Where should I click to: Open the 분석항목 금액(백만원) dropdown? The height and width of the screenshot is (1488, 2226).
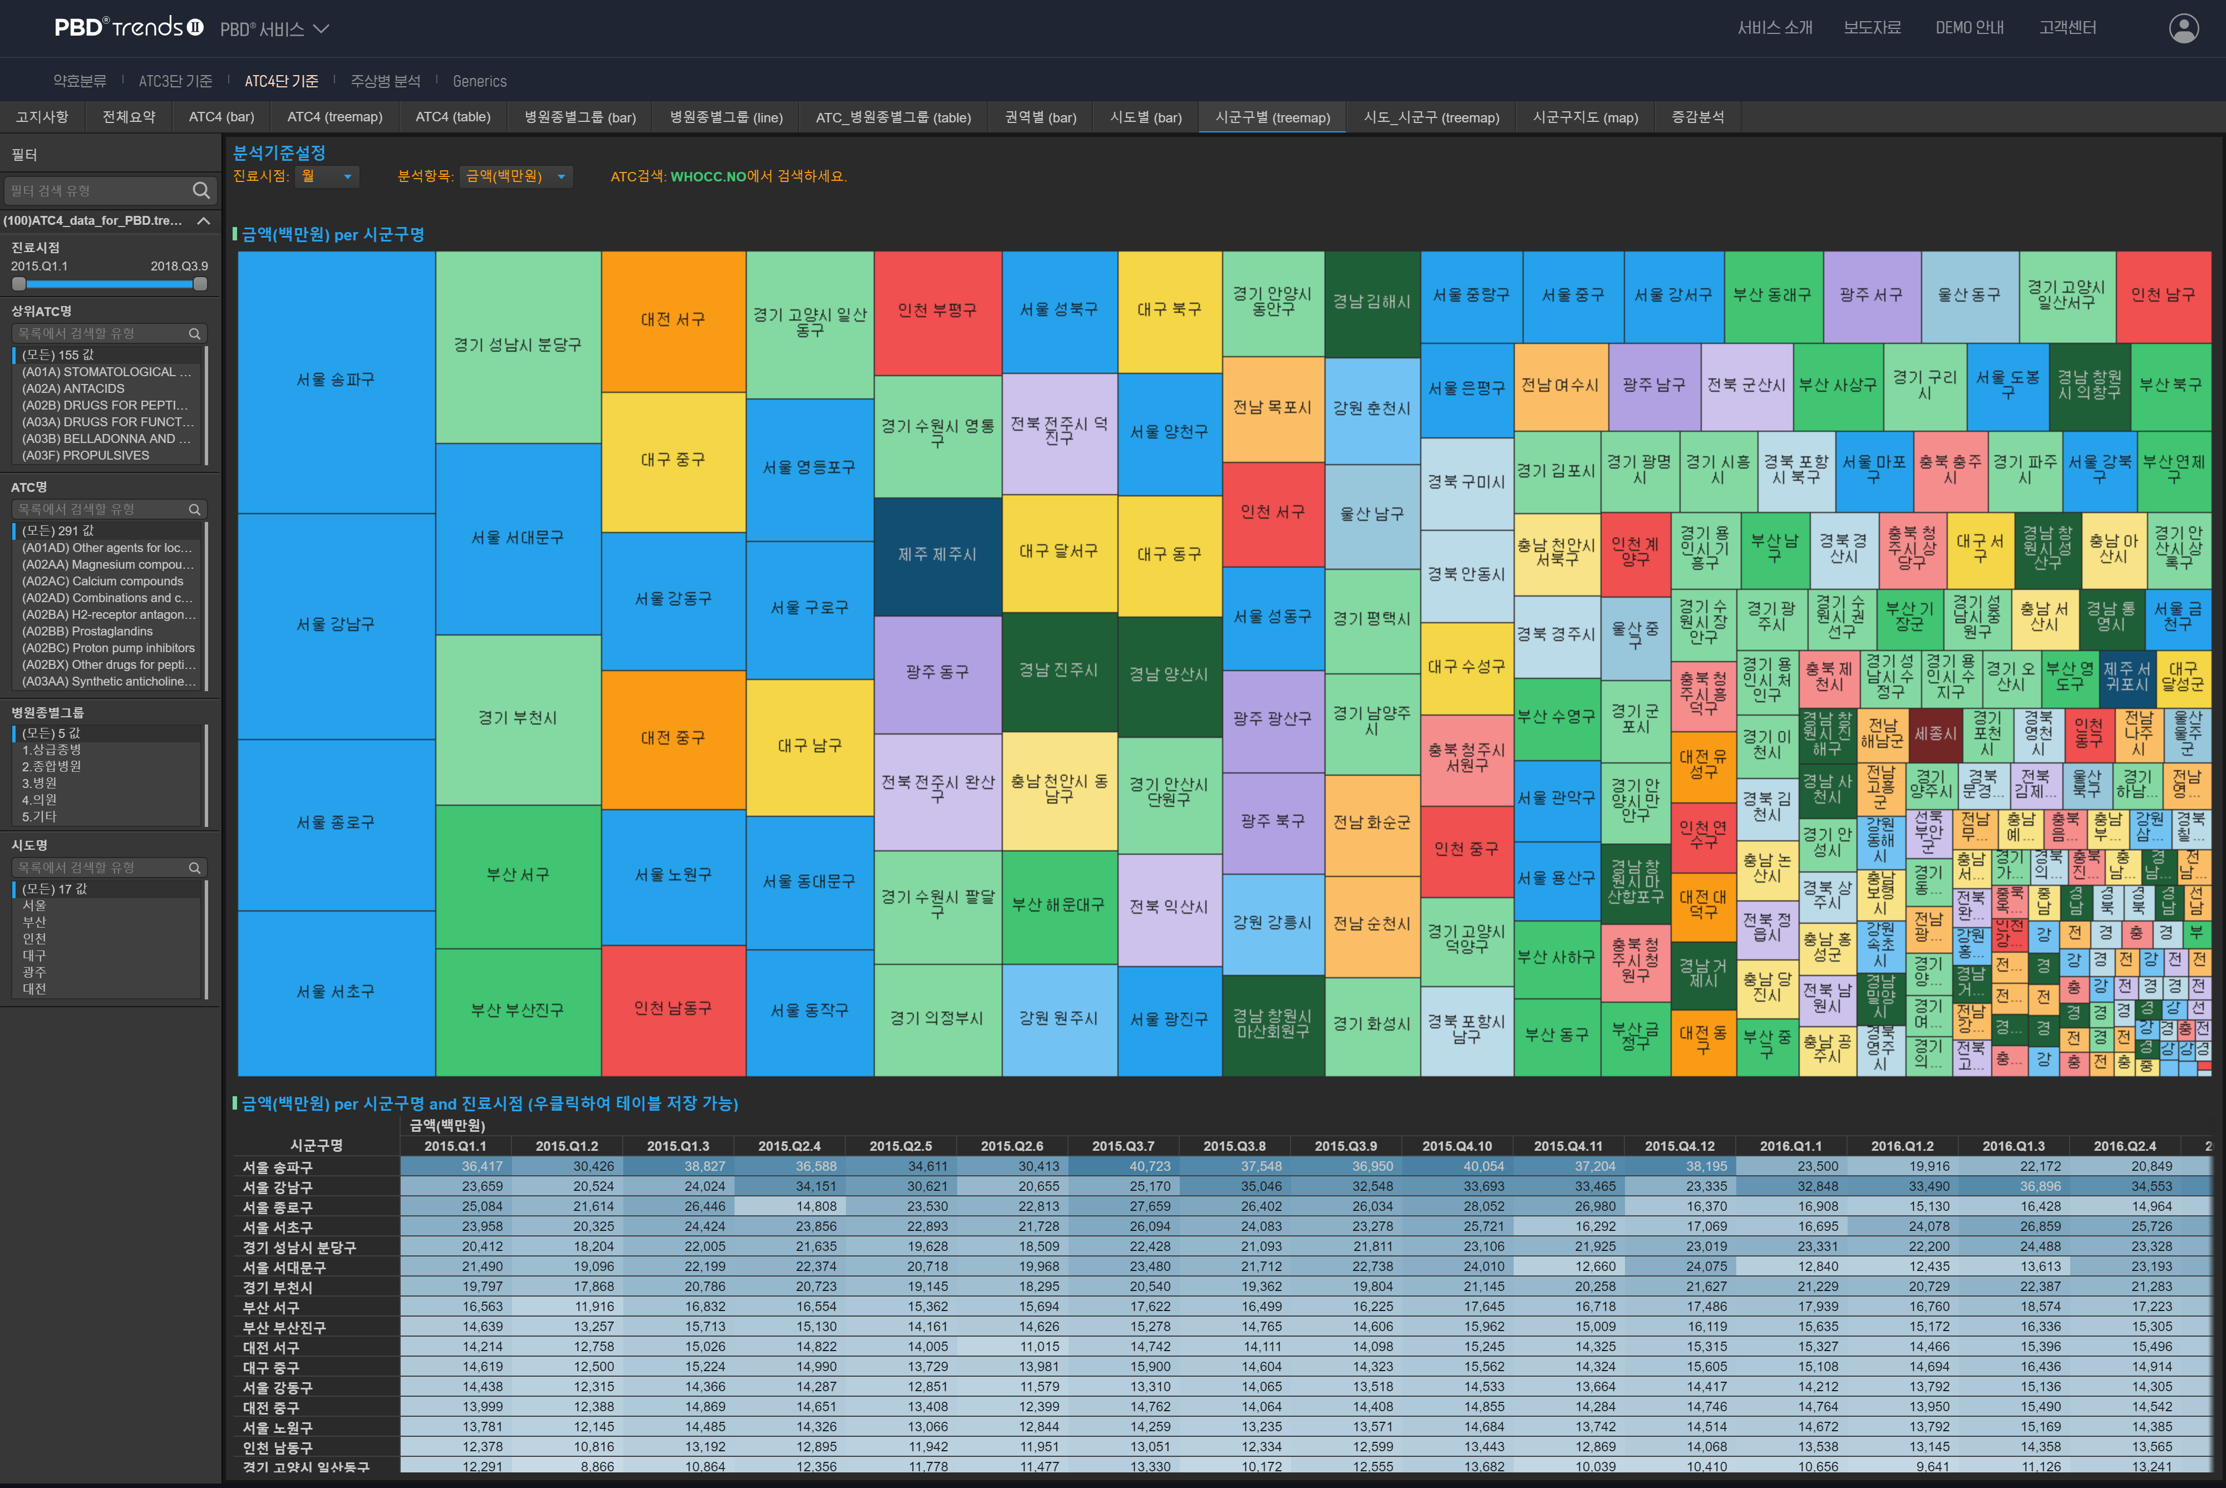(x=515, y=176)
